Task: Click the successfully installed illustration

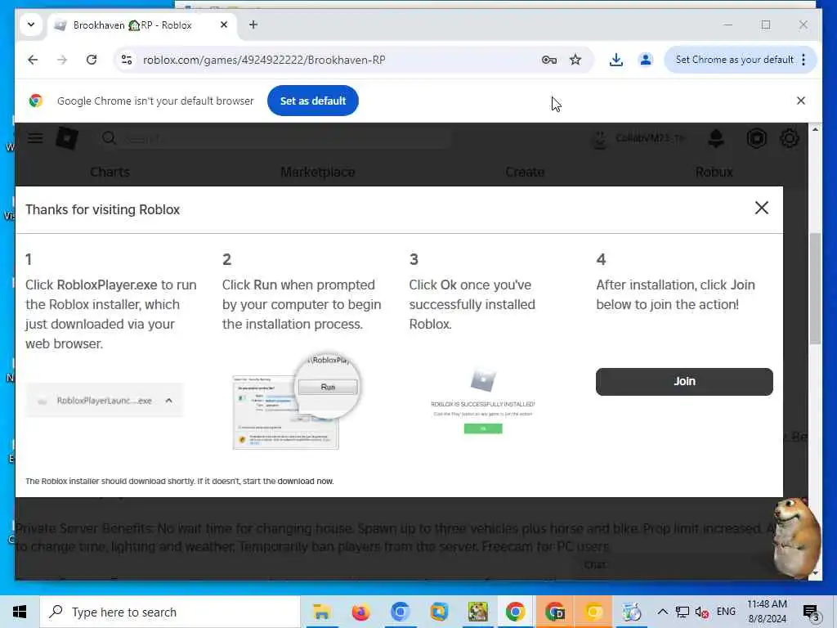Action: [482, 401]
